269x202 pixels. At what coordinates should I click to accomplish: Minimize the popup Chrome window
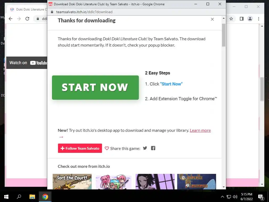coord(195,4)
